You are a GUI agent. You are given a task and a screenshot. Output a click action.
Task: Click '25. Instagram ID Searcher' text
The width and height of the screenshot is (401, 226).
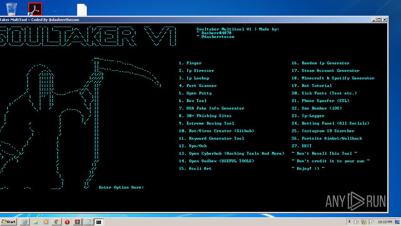(x=323, y=131)
